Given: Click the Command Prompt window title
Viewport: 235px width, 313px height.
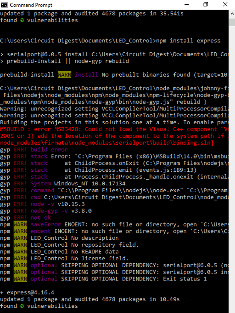Looking at the screenshot, I should pos(31,5).
